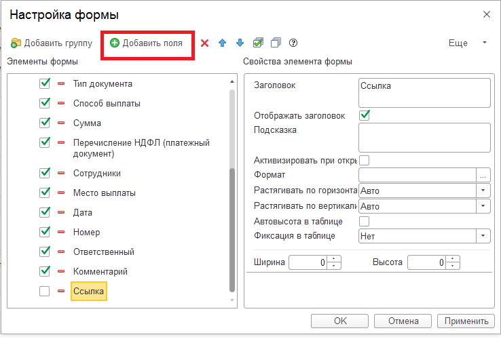This screenshot has height=339, width=501.
Task: Open the Растягивать по вертикали dropdown
Action: pos(483,206)
